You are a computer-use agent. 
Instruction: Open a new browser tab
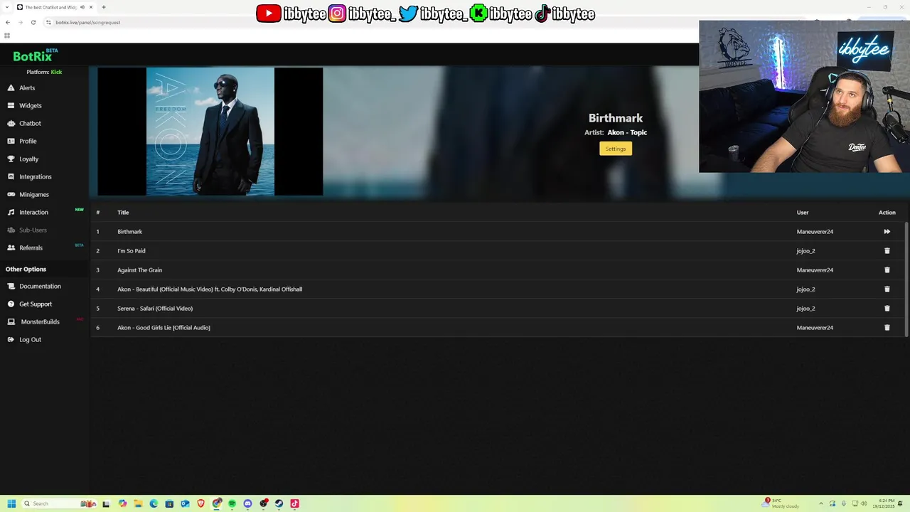[104, 7]
